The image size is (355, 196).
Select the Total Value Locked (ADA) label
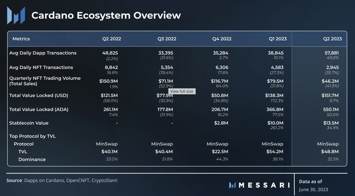pos(39,109)
